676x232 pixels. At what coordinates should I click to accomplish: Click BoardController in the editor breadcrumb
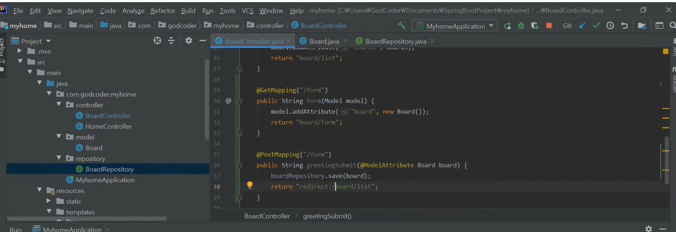point(267,216)
